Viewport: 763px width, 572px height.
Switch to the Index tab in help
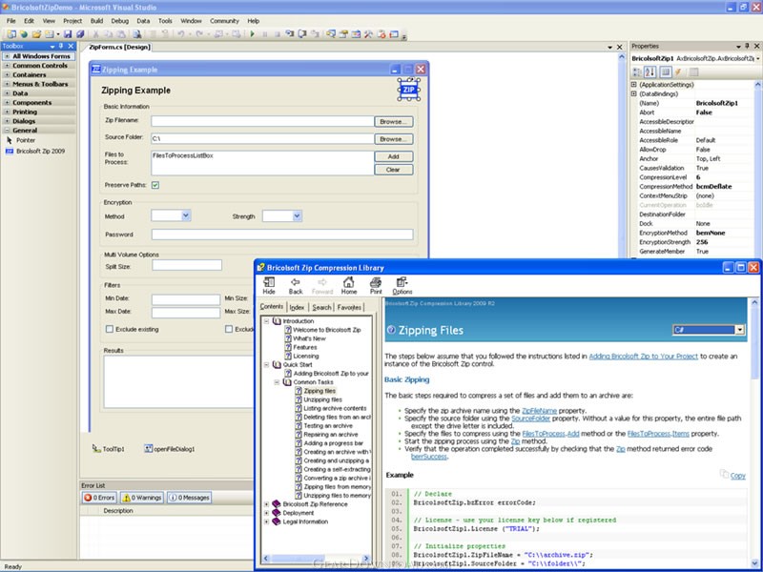[297, 307]
